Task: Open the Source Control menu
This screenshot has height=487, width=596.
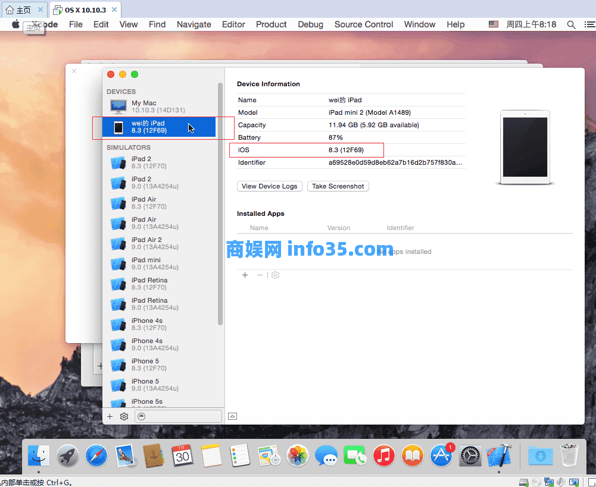Action: click(364, 24)
